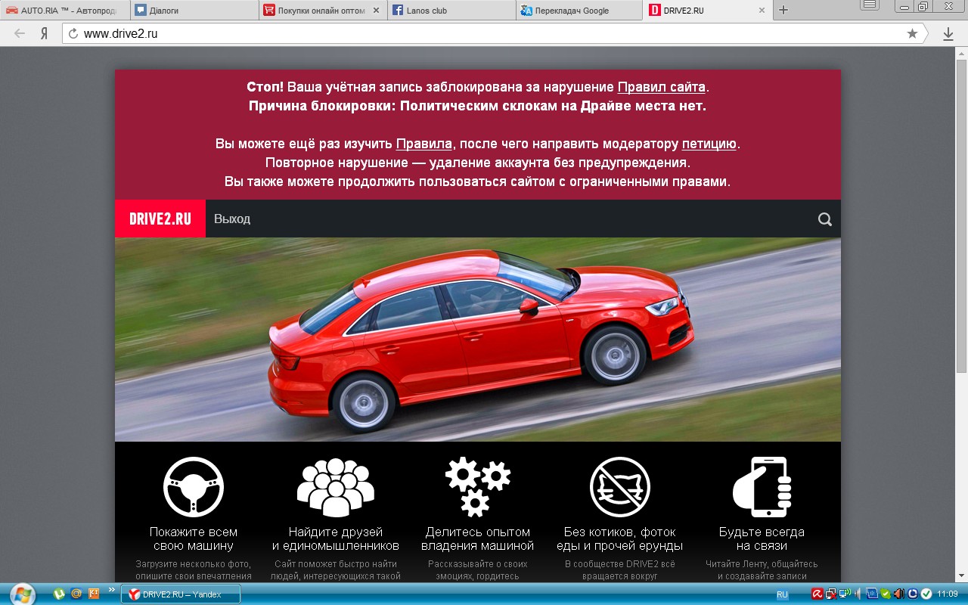Switch to the AUTO.RIA tab
The image size is (968, 605).
coord(65,11)
